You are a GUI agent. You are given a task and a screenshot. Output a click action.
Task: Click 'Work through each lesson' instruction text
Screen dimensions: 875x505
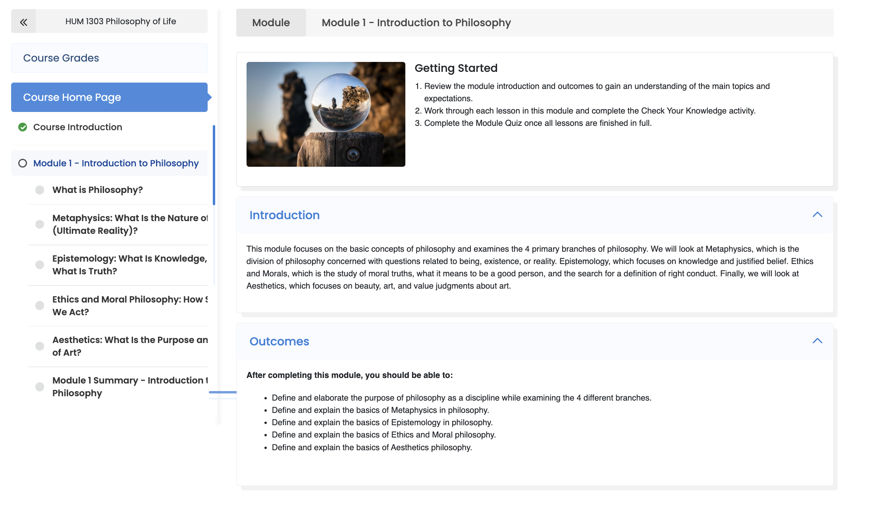(590, 111)
